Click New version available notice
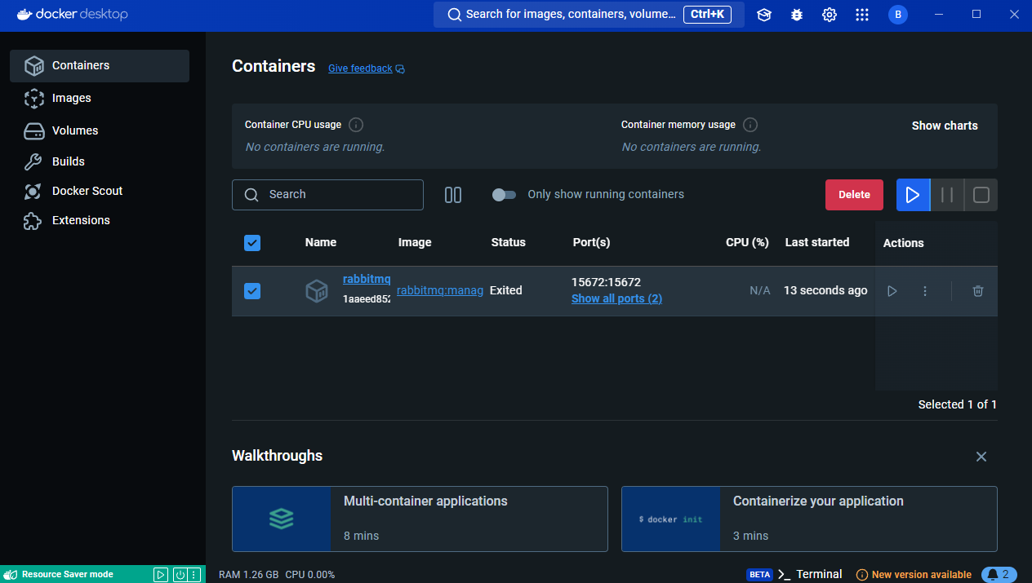Viewport: 1032px width, 583px height. [914, 575]
